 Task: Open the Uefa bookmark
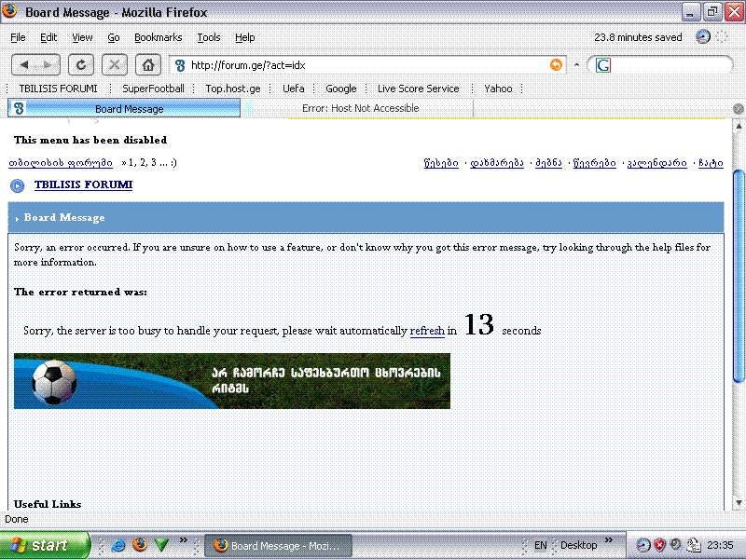[293, 89]
